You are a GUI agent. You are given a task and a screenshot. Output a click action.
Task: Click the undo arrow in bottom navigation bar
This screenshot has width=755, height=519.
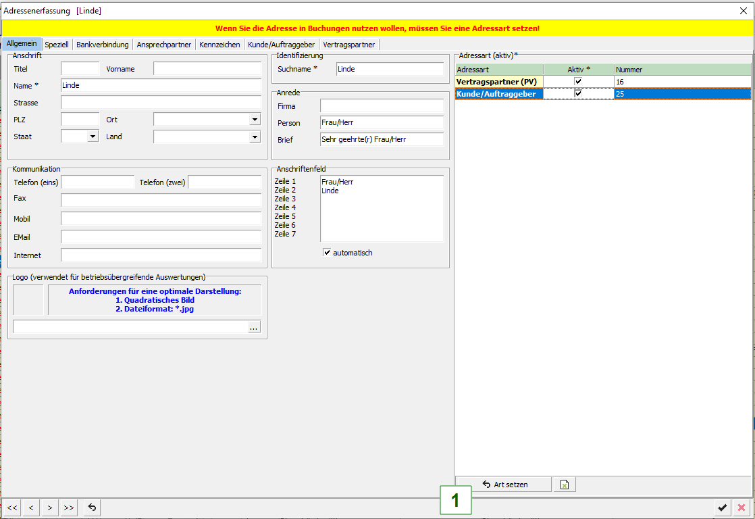tap(92, 508)
